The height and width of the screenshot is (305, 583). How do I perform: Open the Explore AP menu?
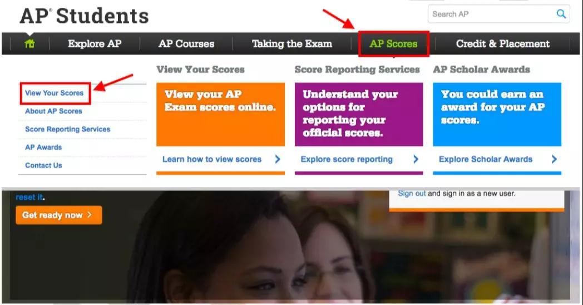point(95,43)
